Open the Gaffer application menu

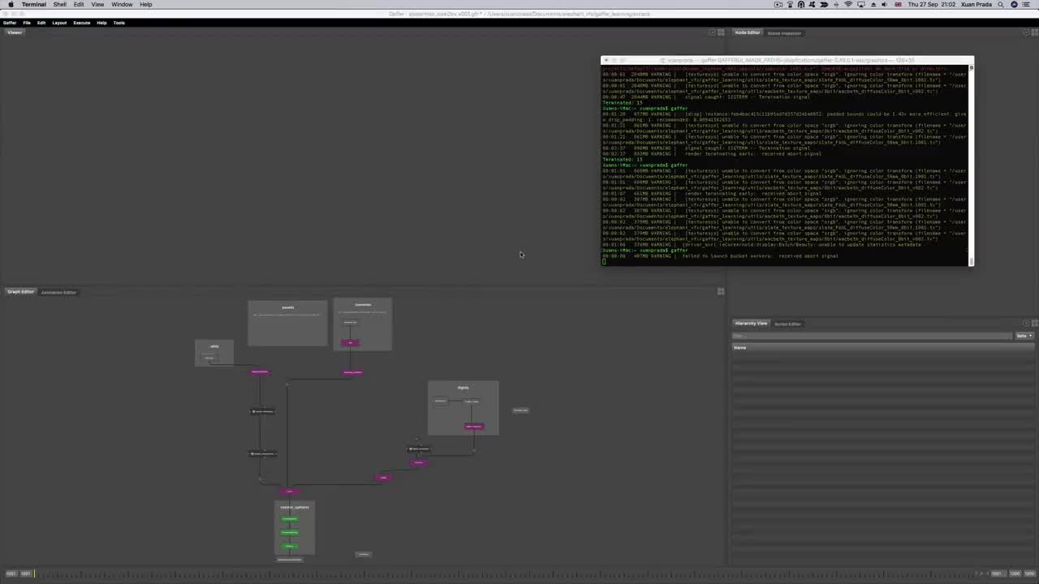(10, 23)
